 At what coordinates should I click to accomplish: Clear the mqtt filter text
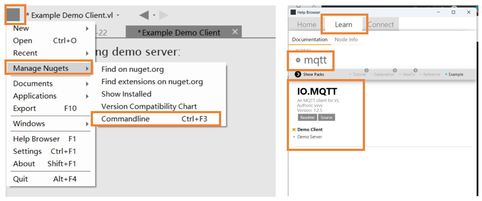point(298,60)
